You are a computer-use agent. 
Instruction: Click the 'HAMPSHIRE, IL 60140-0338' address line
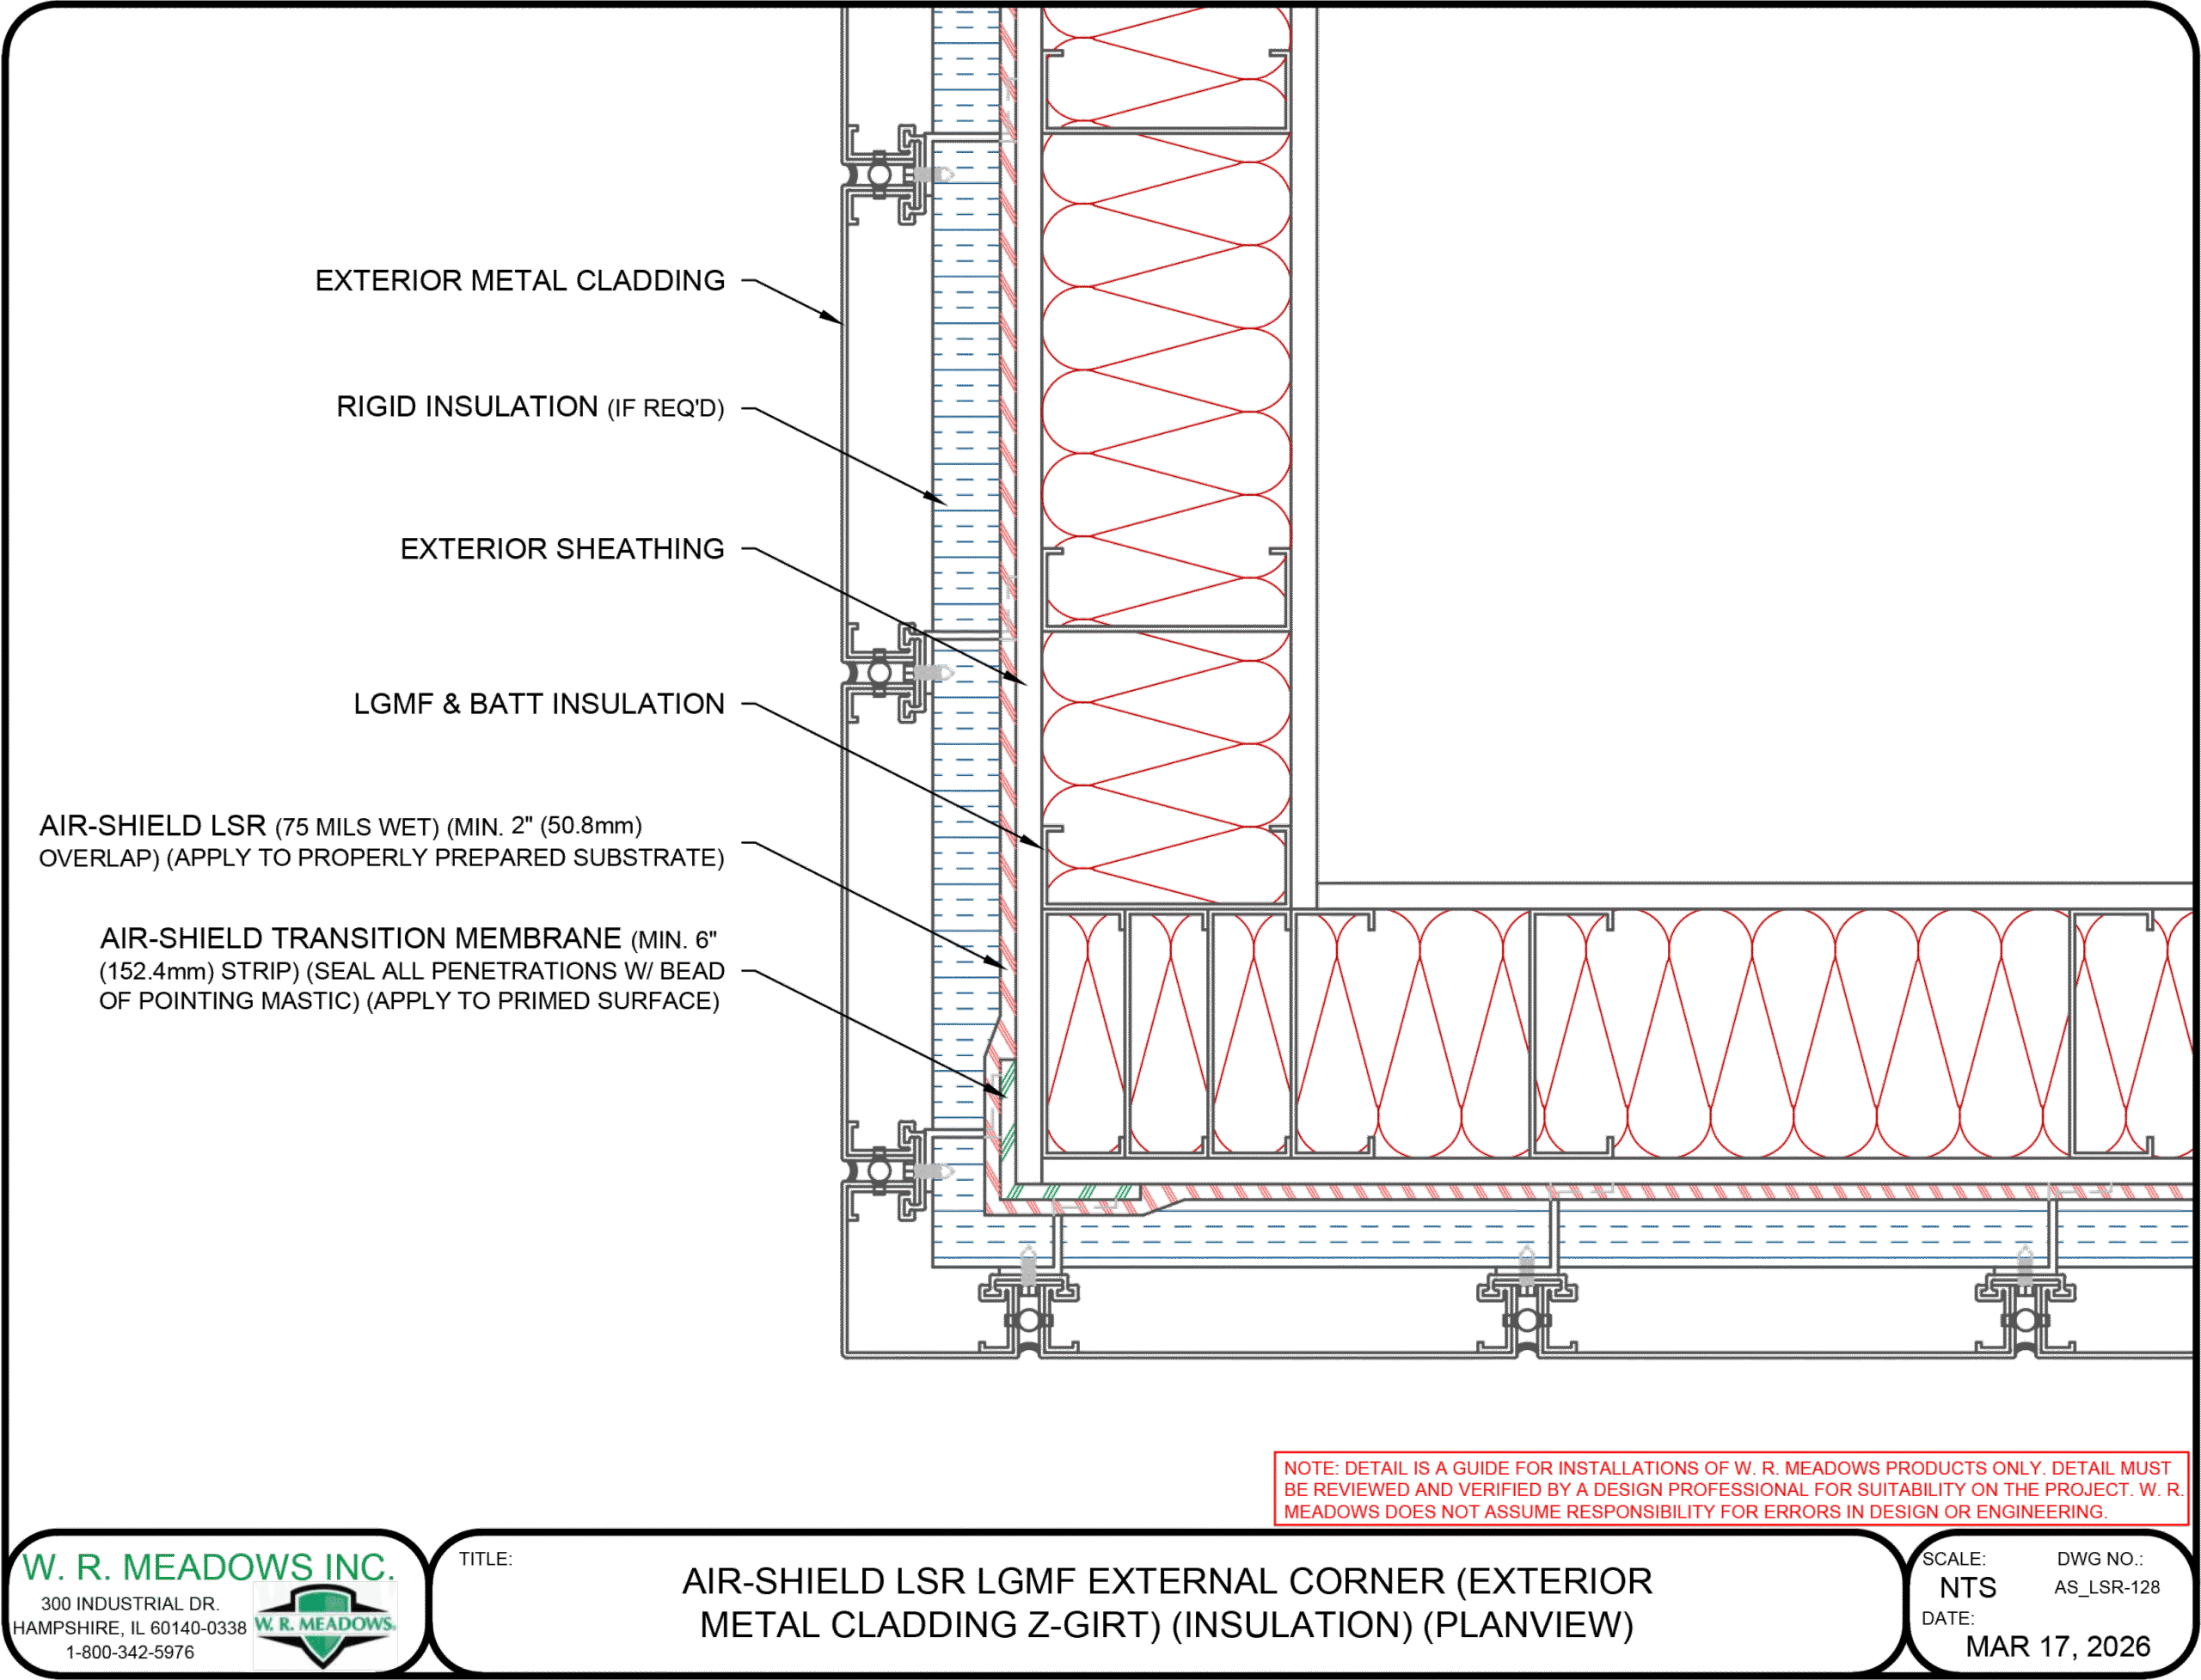pyautogui.click(x=129, y=1628)
